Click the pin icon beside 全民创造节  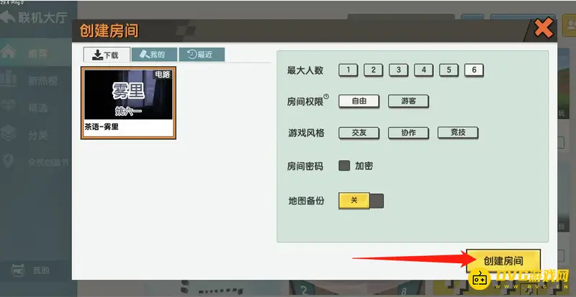coord(8,161)
